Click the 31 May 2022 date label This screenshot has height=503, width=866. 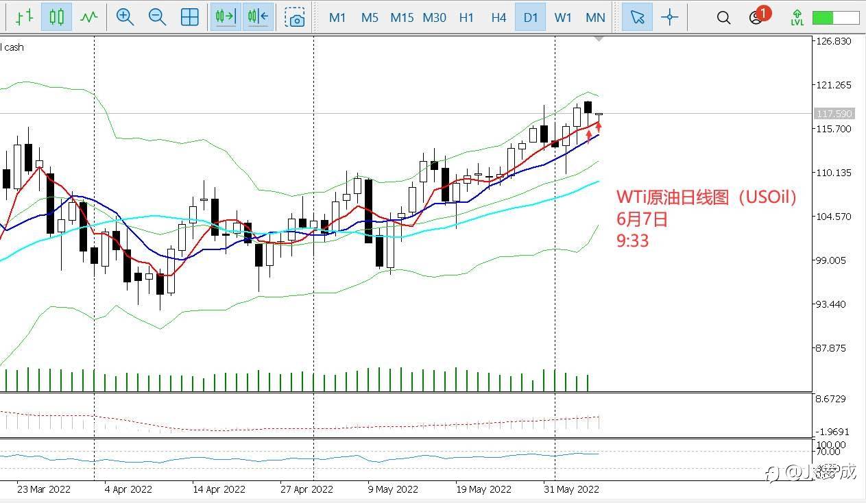pos(571,489)
